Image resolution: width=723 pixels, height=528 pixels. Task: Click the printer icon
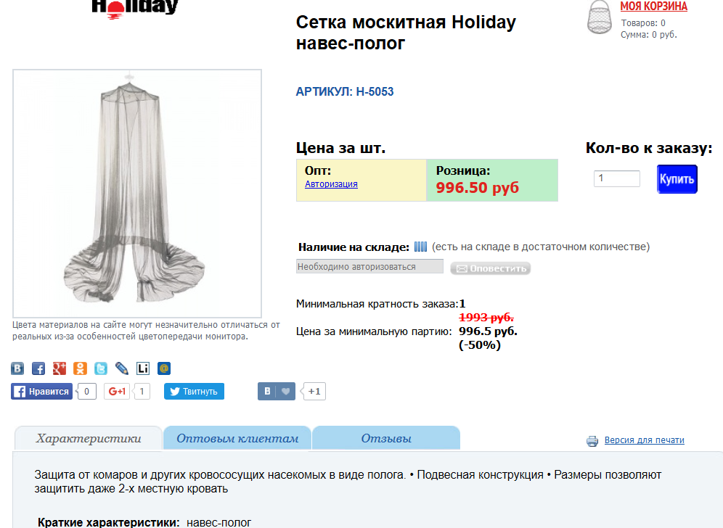[592, 441]
